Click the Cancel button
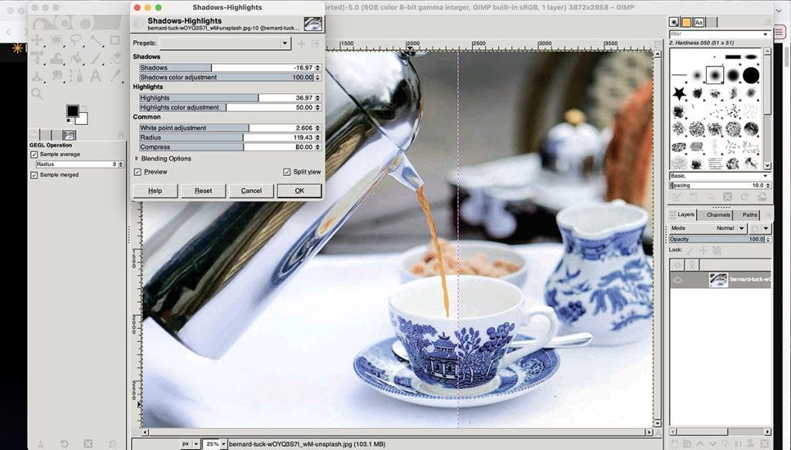The image size is (791, 450). [251, 191]
